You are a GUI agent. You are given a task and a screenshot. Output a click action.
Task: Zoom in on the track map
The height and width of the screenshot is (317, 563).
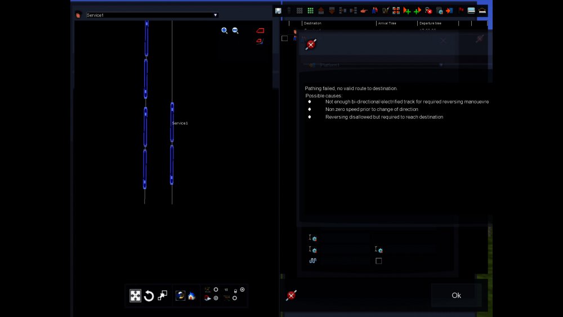click(x=224, y=31)
